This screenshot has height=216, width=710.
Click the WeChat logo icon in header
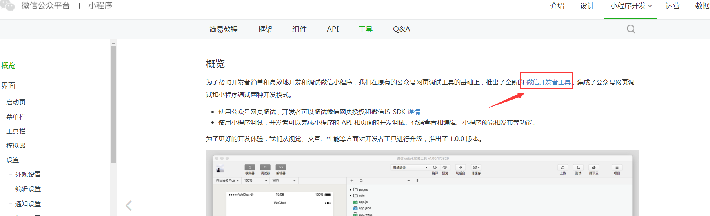pos(7,5)
